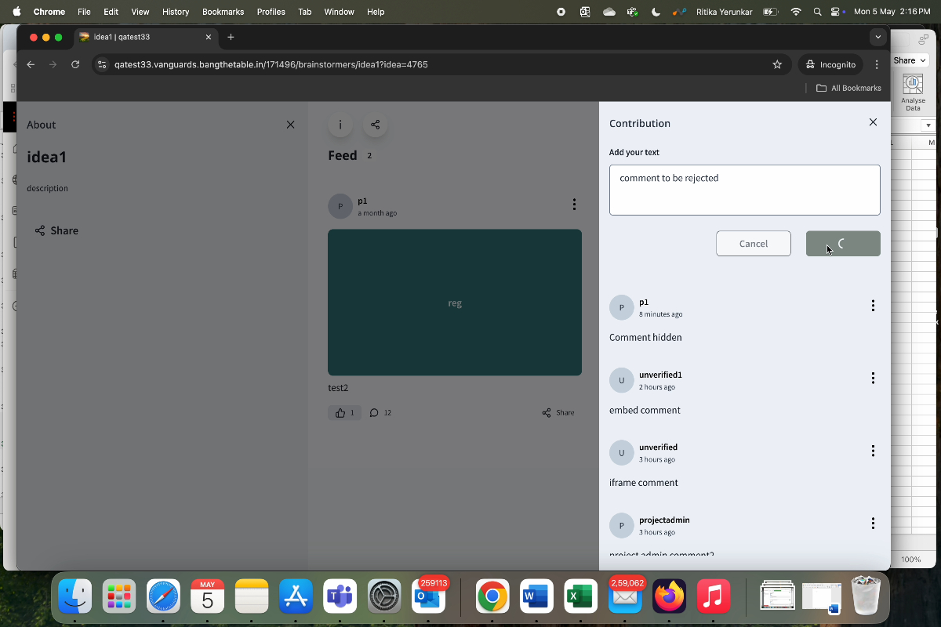Screen dimensions: 941x627
Task: Open the History menu
Action: (176, 12)
